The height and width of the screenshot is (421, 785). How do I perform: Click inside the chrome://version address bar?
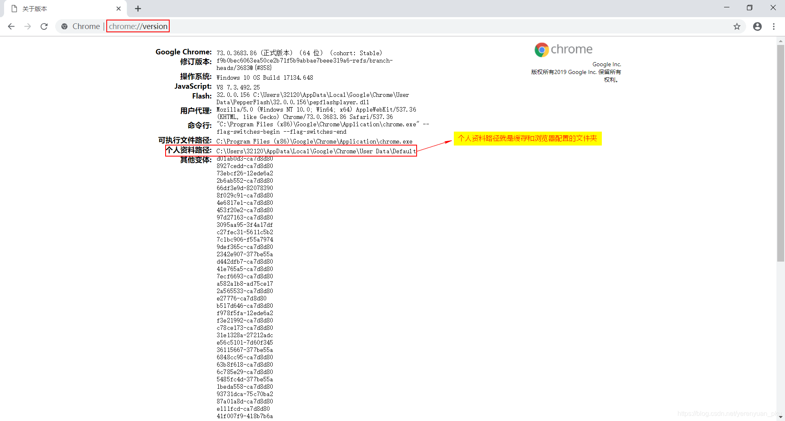point(137,26)
